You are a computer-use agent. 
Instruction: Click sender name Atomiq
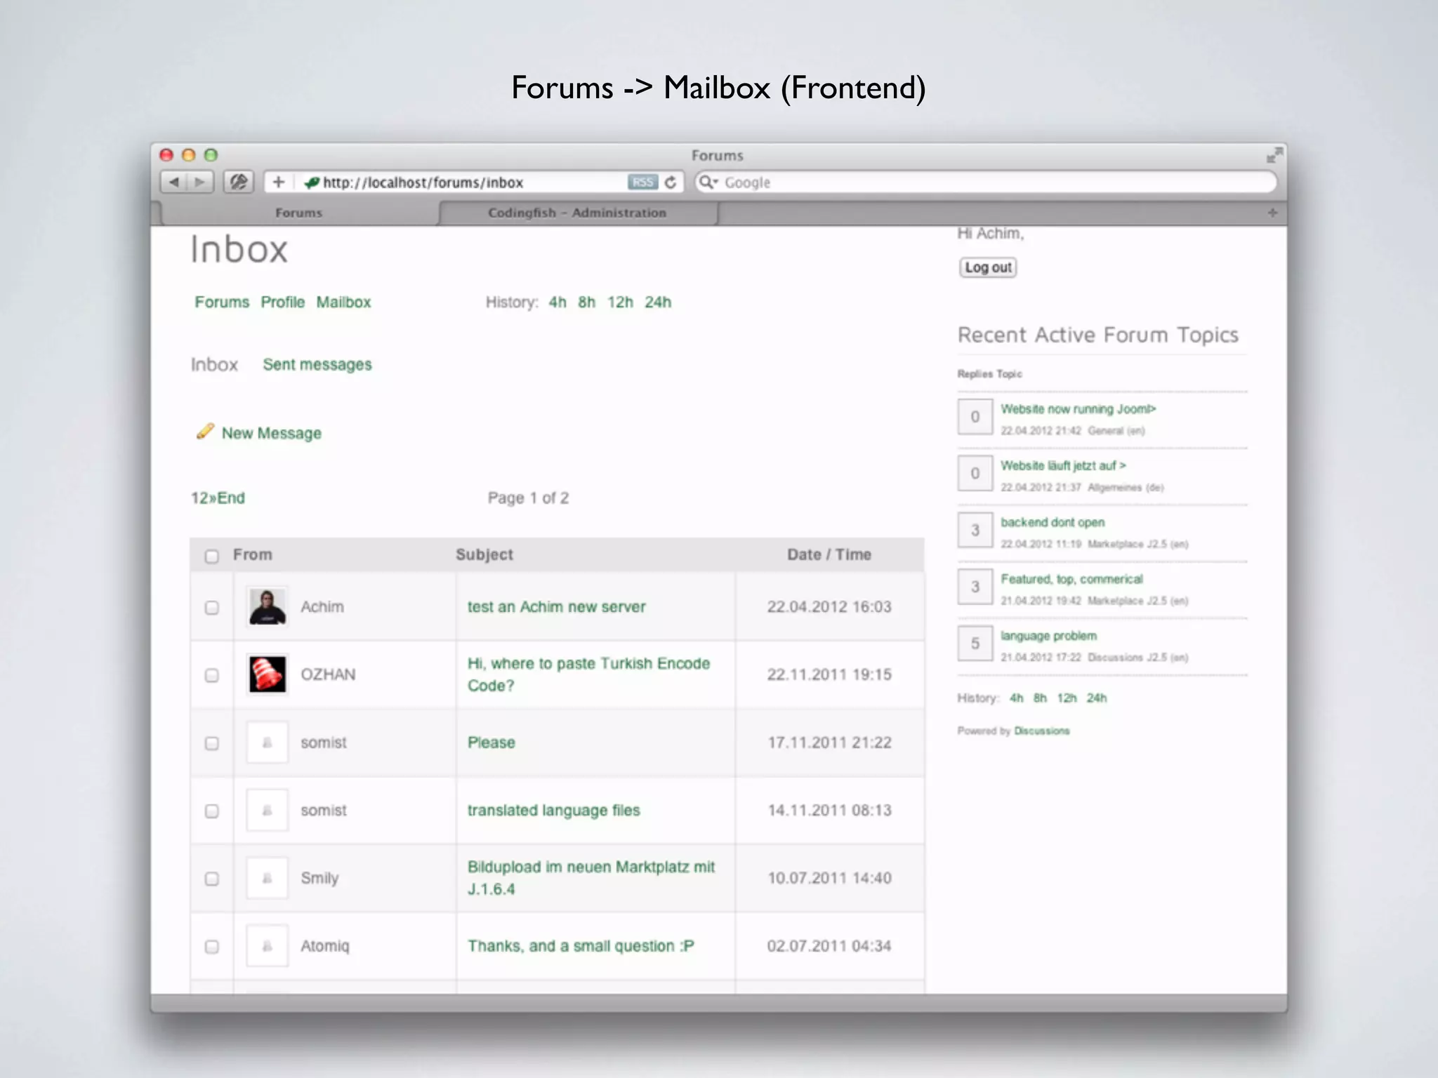click(x=325, y=946)
